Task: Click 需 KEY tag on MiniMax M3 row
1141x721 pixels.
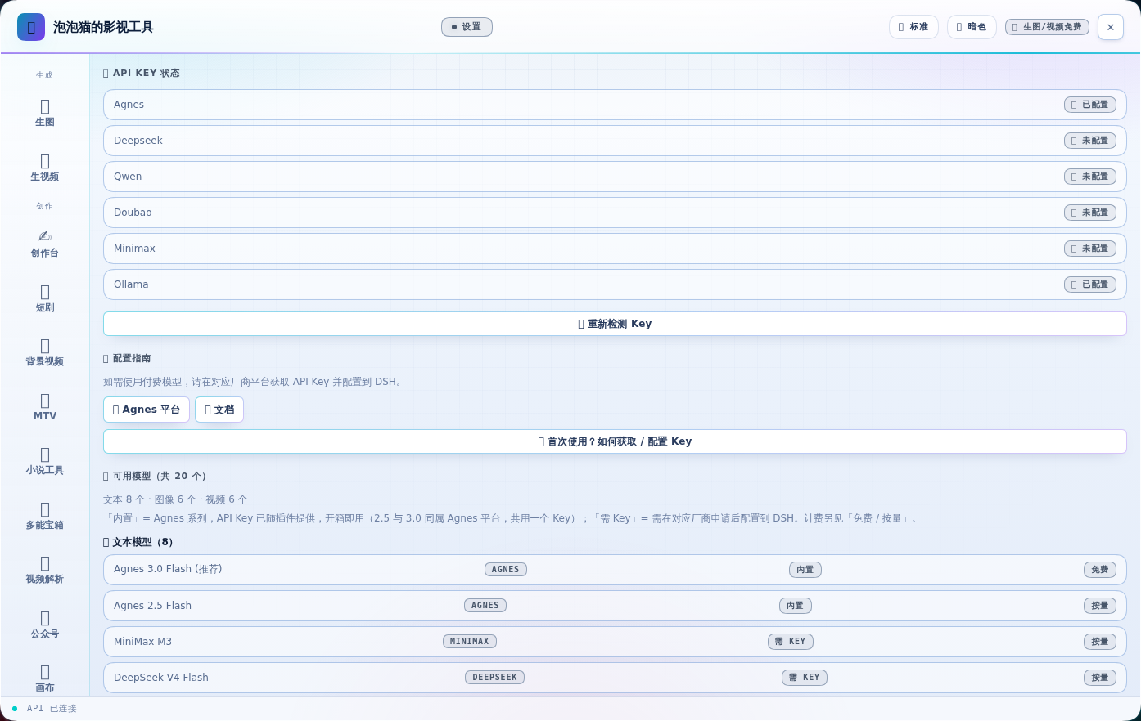Action: tap(791, 642)
